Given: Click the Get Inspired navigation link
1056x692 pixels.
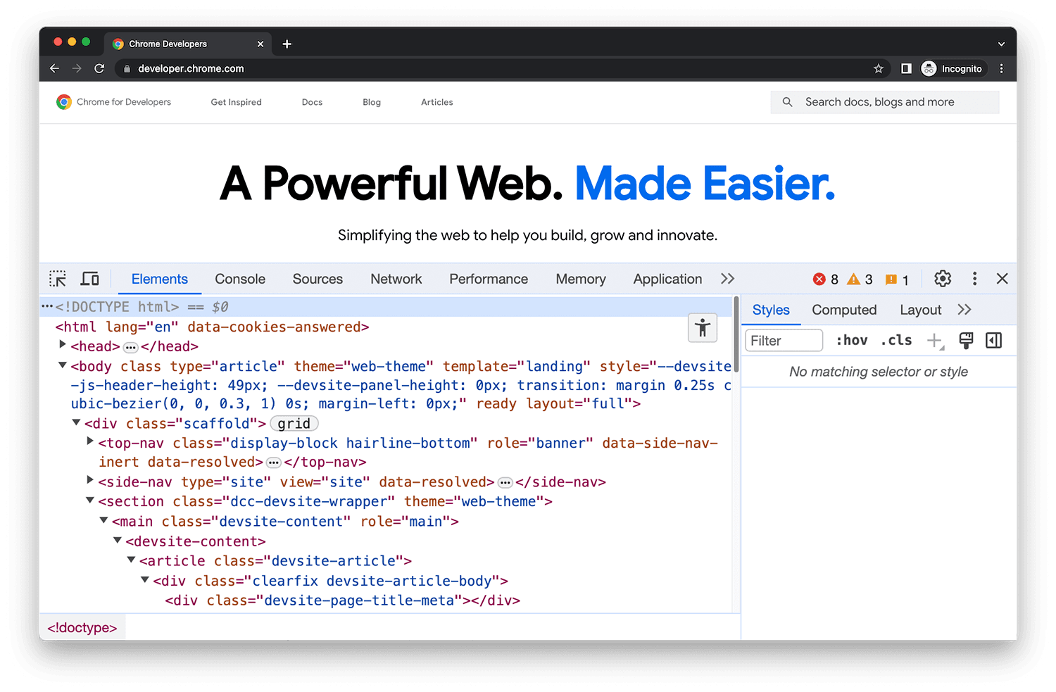Looking at the screenshot, I should pyautogui.click(x=236, y=102).
